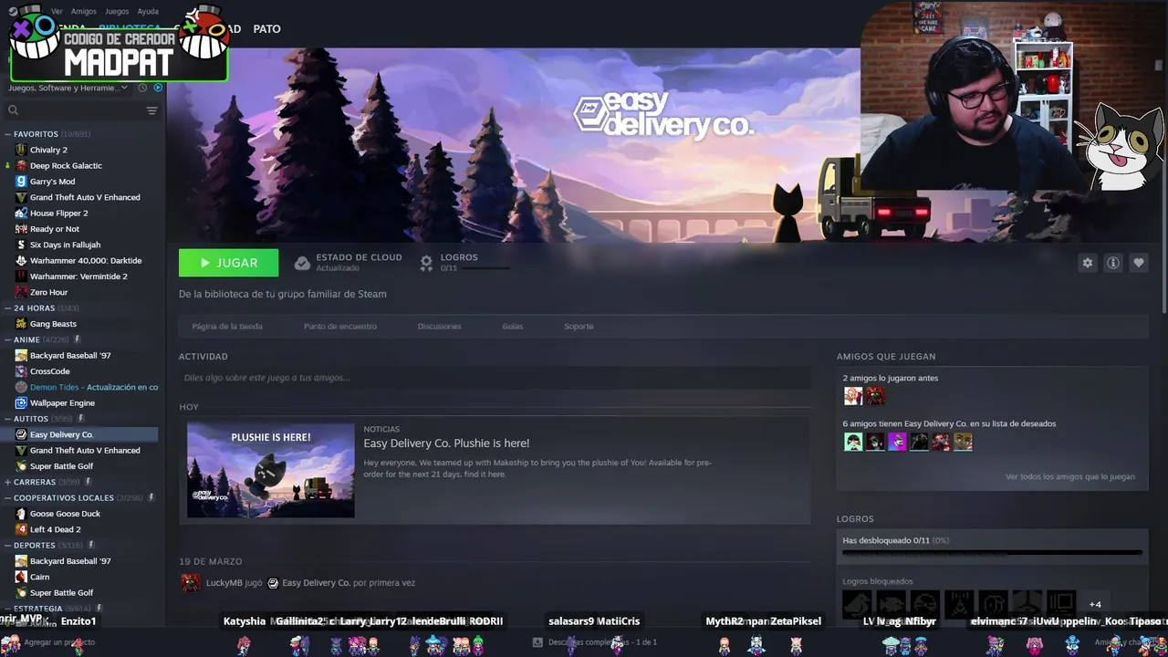Screen dimensions: 1168x657
Task: Open Punto de encuentro link
Action: [x=339, y=327]
